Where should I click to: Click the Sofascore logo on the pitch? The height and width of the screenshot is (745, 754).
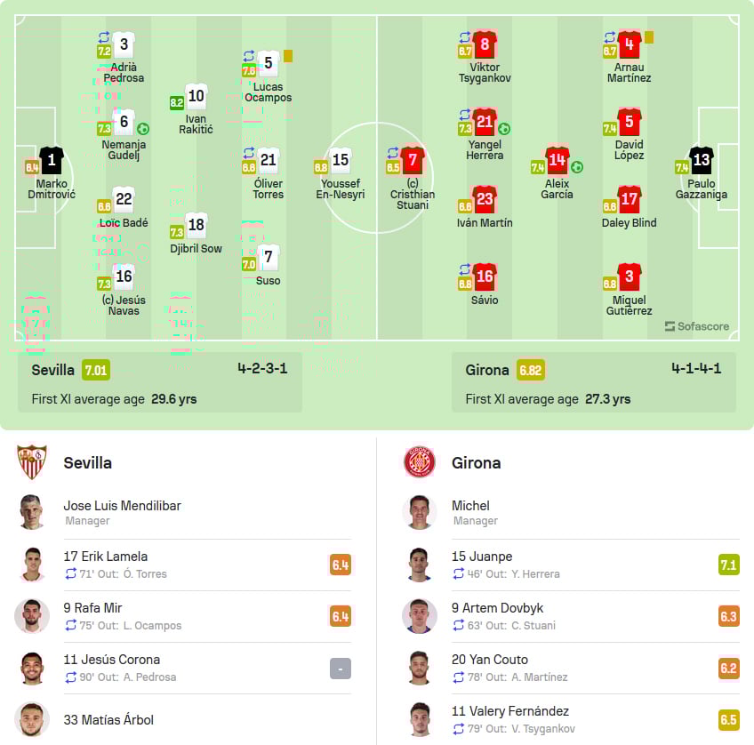coord(696,326)
